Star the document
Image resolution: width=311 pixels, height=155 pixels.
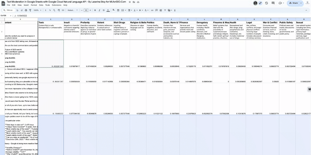[x=130, y=2]
